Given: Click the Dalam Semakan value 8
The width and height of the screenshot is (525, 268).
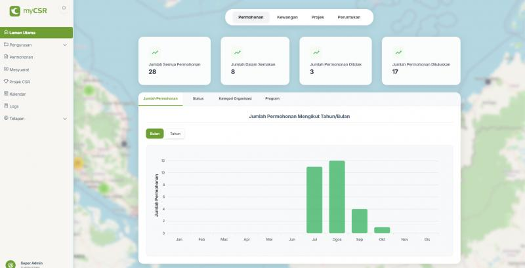Looking at the screenshot, I should tap(233, 71).
